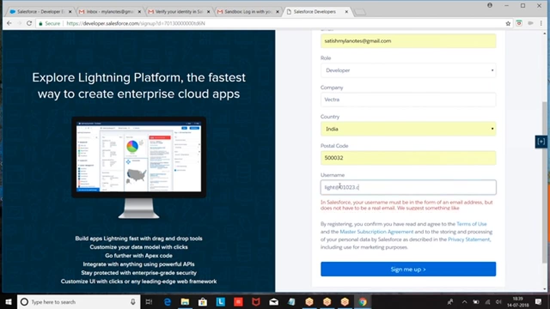The height and width of the screenshot is (309, 550).
Task: Open a new browser tab
Action: [x=360, y=12]
